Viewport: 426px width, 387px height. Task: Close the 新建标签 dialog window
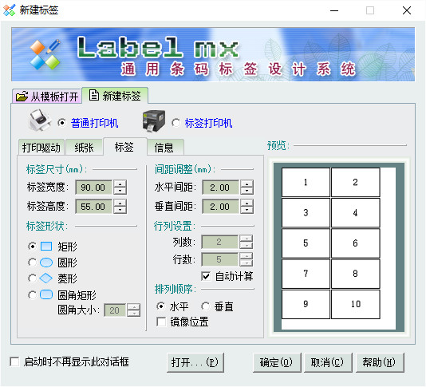point(407,10)
